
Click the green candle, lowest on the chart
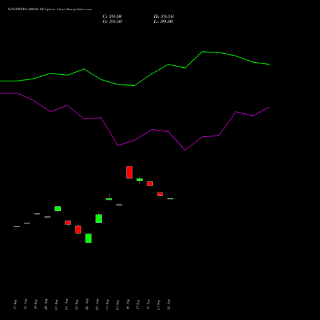point(88,238)
